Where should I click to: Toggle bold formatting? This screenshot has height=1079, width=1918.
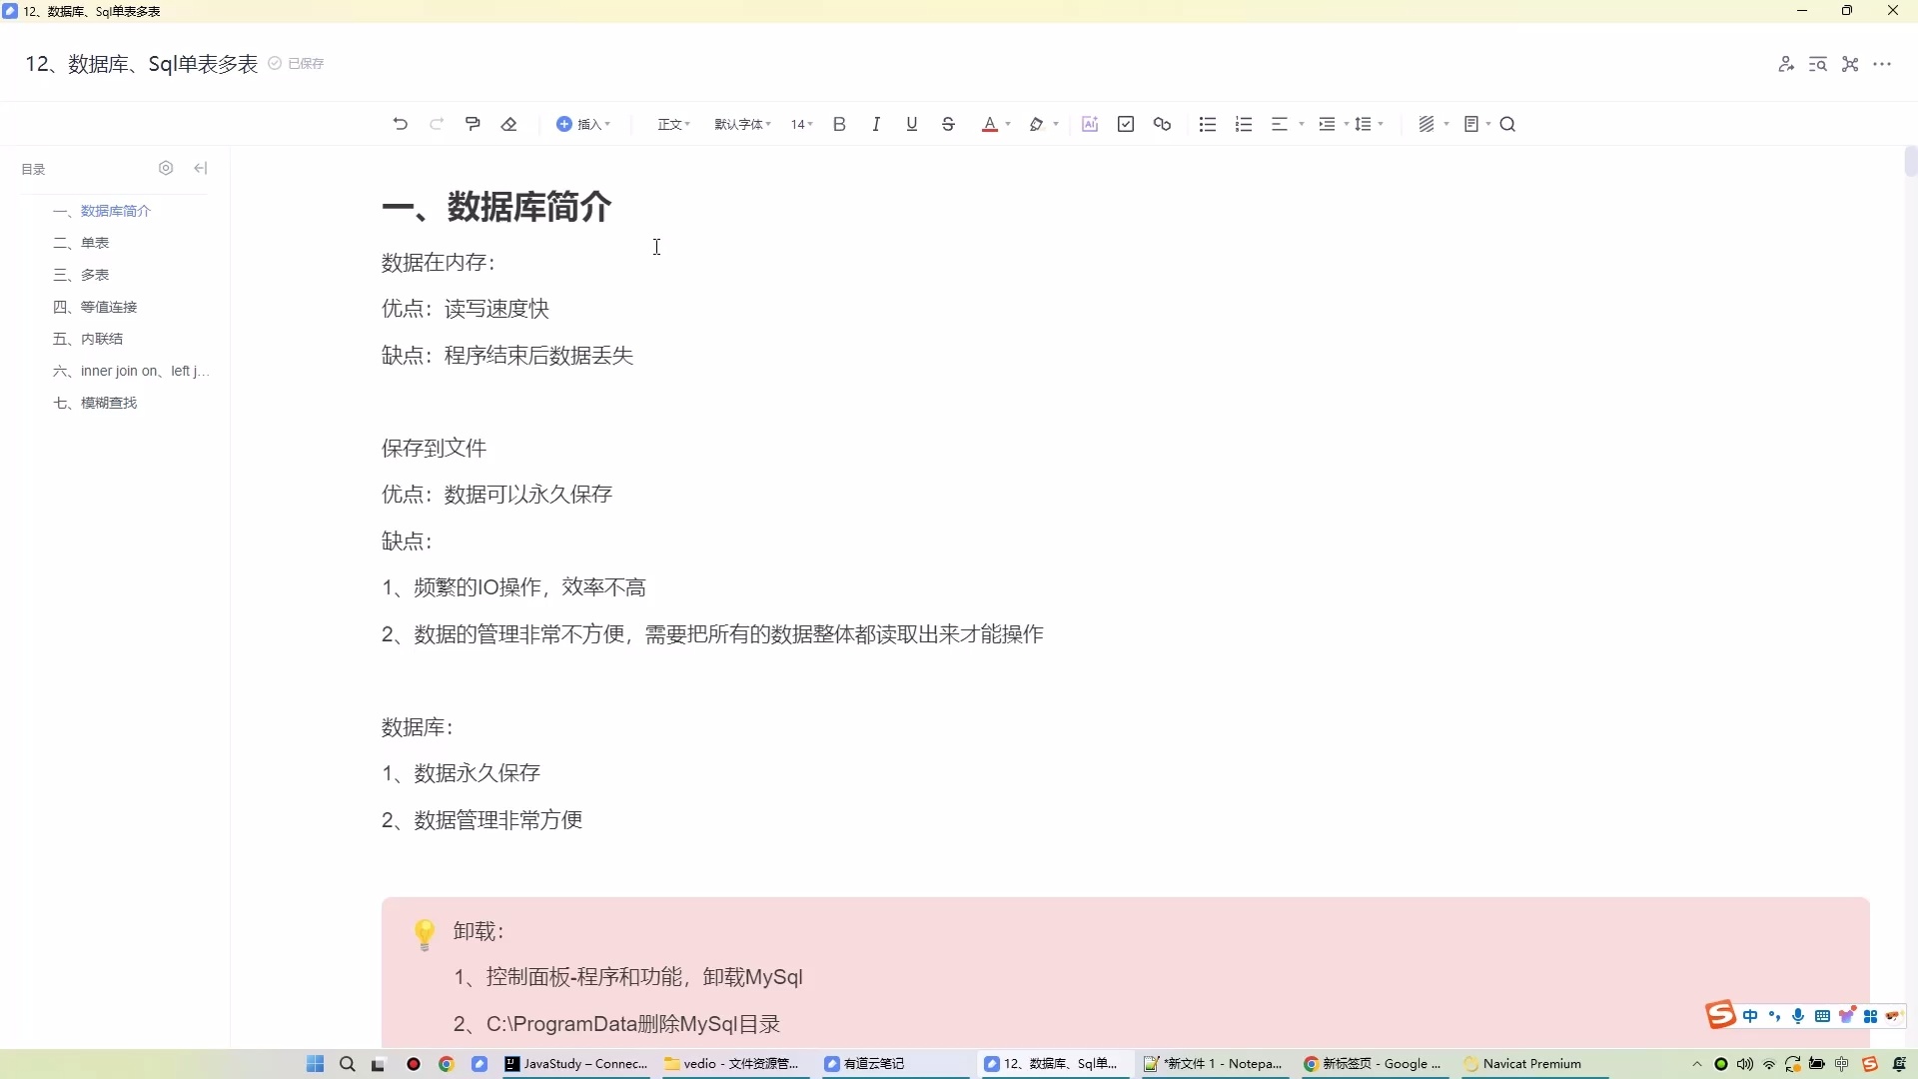838,123
